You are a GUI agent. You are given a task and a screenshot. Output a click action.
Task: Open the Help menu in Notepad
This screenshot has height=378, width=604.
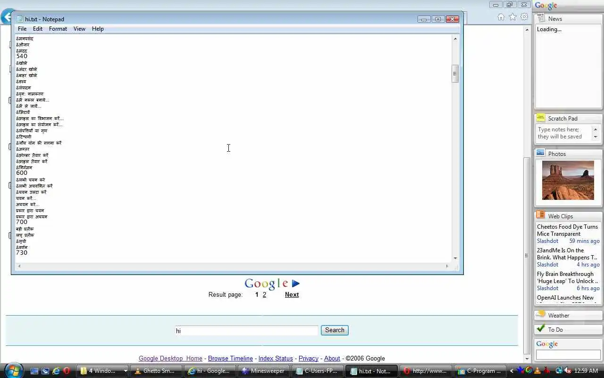pyautogui.click(x=98, y=29)
